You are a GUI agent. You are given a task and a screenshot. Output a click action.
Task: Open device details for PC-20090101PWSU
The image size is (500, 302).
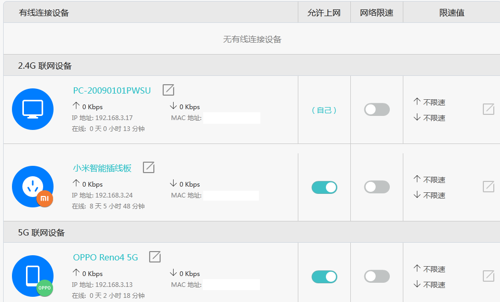[x=111, y=90]
